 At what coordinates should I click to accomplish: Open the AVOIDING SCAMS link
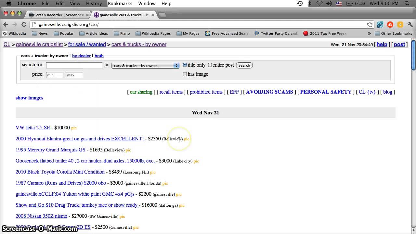[x=269, y=92]
